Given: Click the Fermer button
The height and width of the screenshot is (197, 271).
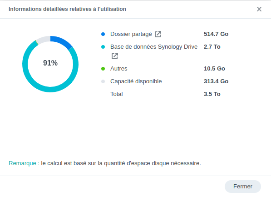Looking at the screenshot, I should click(243, 187).
